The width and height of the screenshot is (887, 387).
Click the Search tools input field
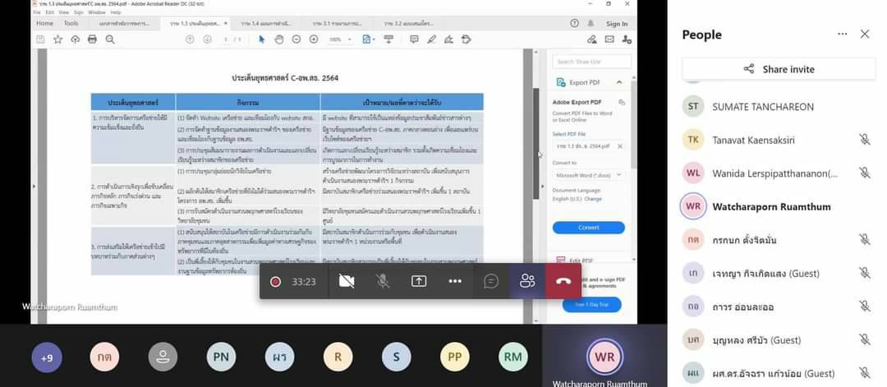pos(591,62)
